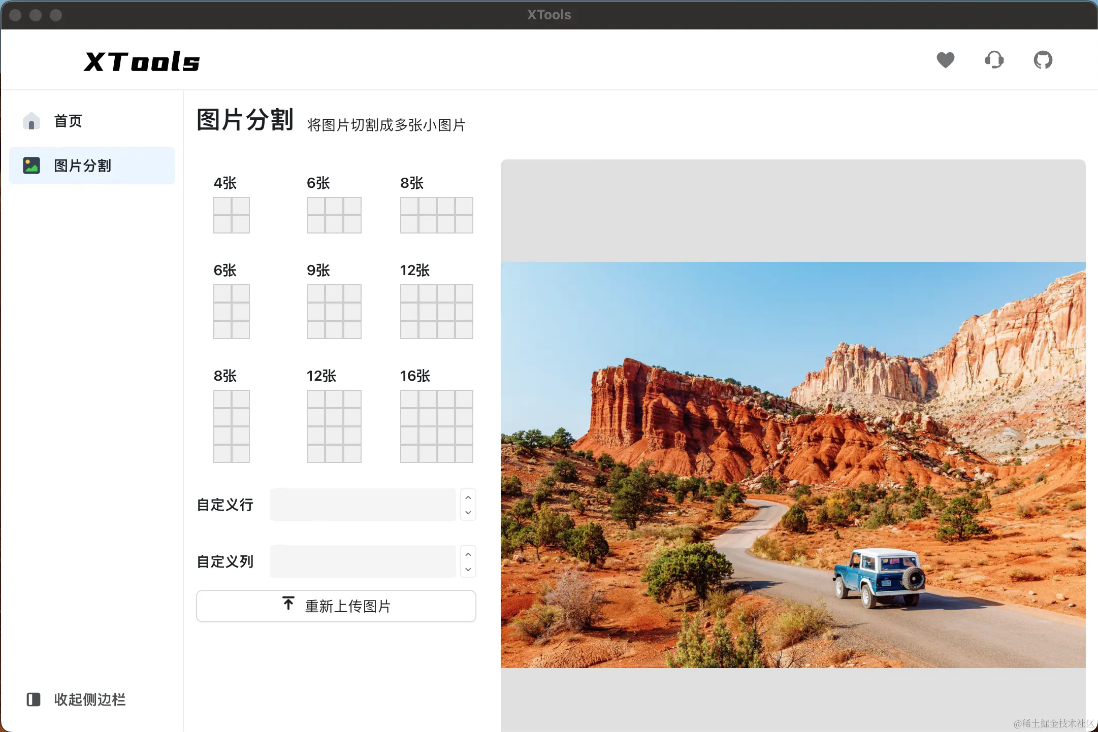This screenshot has width=1098, height=732.
Task: Click the sidebar collapse icon
Action: pos(34,699)
